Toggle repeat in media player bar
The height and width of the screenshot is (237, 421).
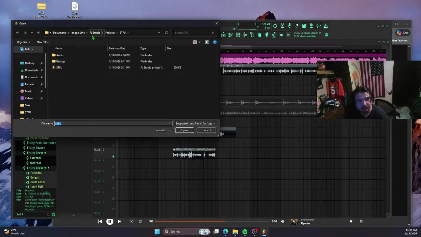point(140,222)
